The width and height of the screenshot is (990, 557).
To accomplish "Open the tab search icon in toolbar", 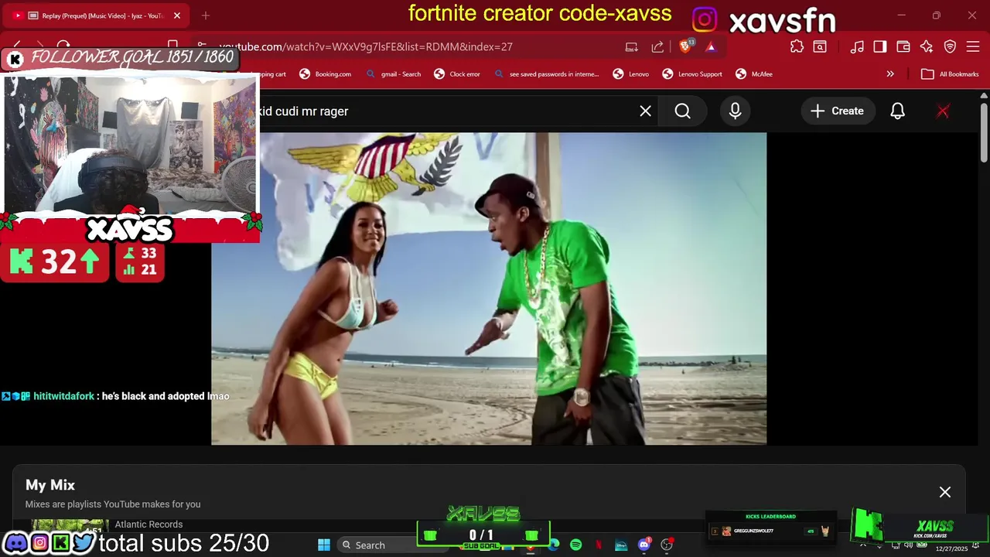I will point(820,46).
